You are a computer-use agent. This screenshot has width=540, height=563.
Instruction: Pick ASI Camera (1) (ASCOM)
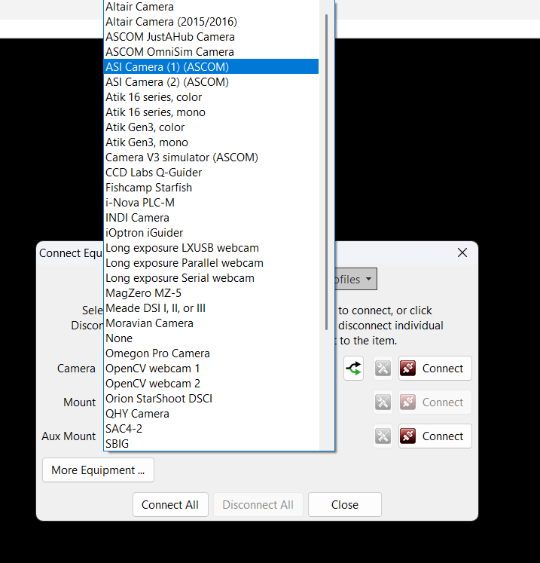(211, 67)
